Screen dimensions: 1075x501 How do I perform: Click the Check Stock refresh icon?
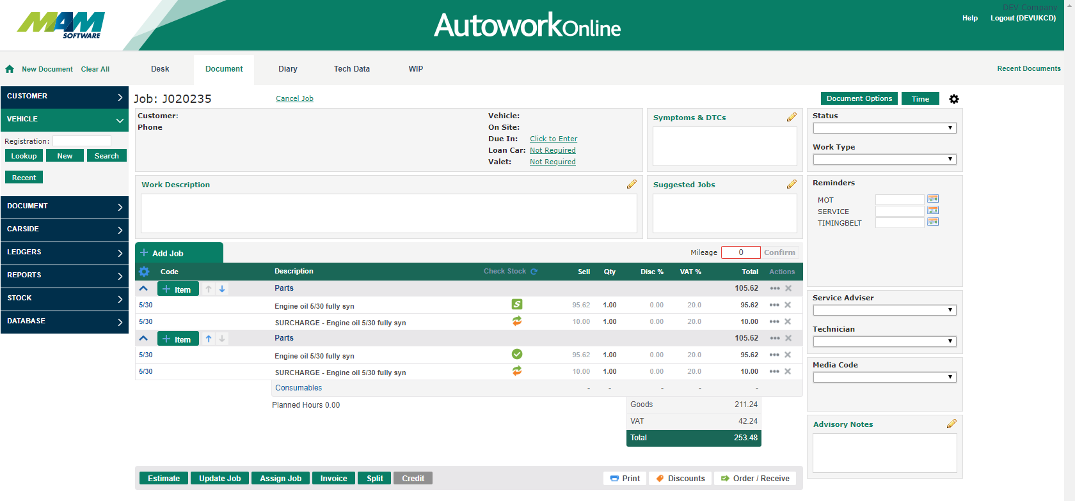coord(534,272)
